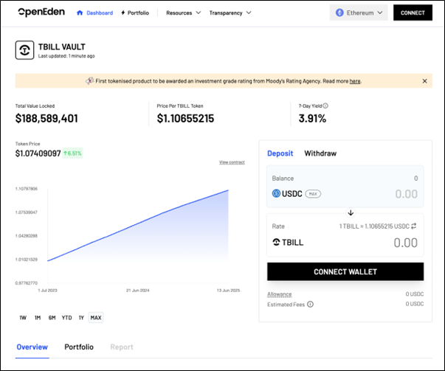Click the TBILL Vault logo icon
Screen dimensions: 445x371
[24, 50]
